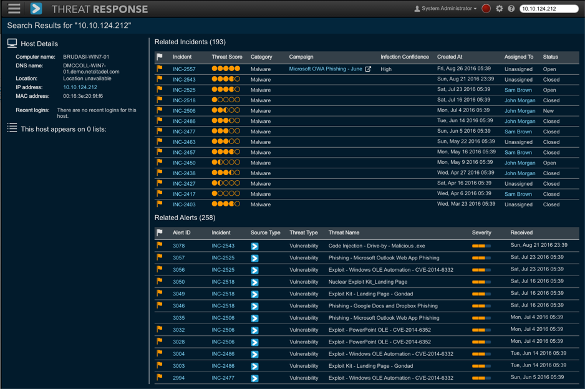Toggle flag on alert 3078
This screenshot has width=585, height=389.
click(160, 246)
